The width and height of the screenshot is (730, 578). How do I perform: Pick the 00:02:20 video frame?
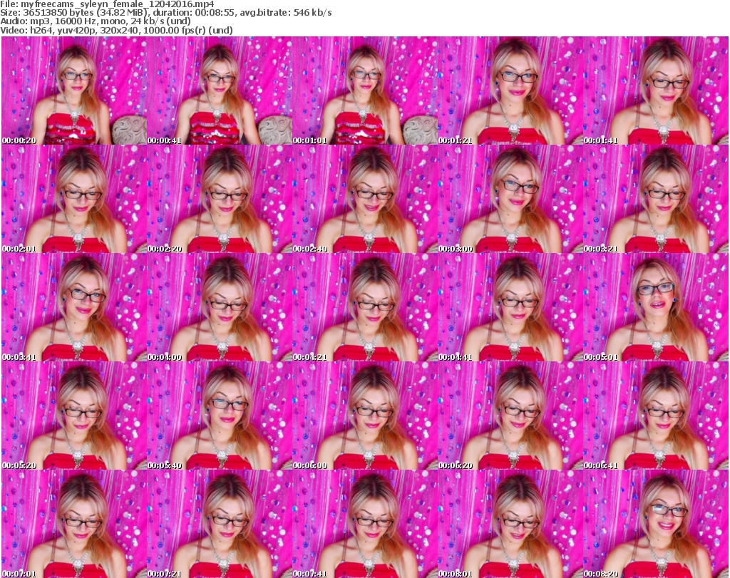tap(220, 199)
